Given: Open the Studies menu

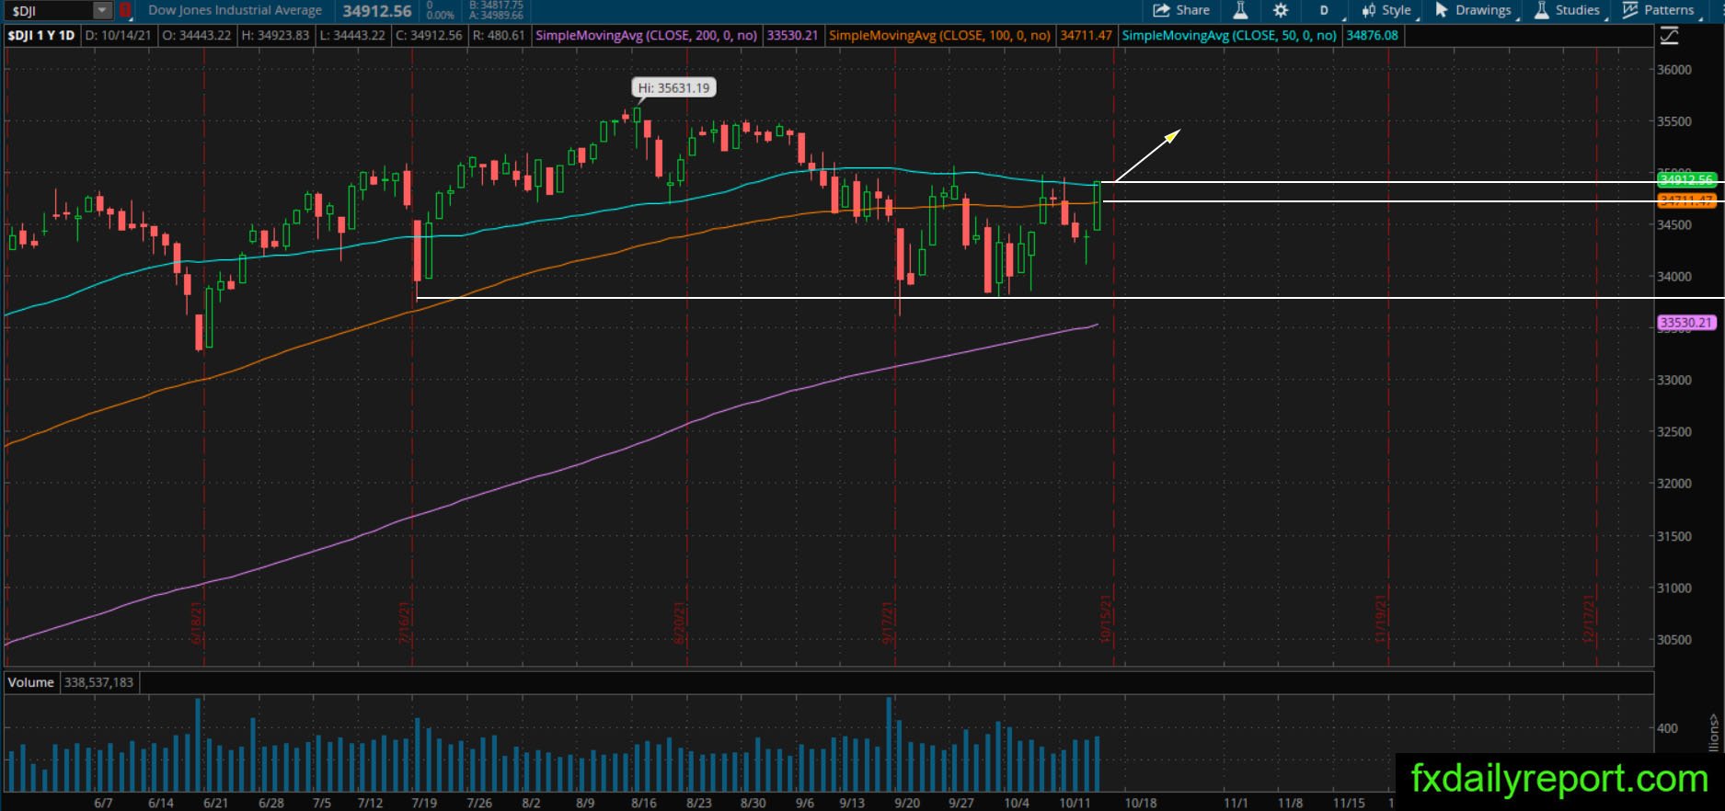Looking at the screenshot, I should 1568,10.
